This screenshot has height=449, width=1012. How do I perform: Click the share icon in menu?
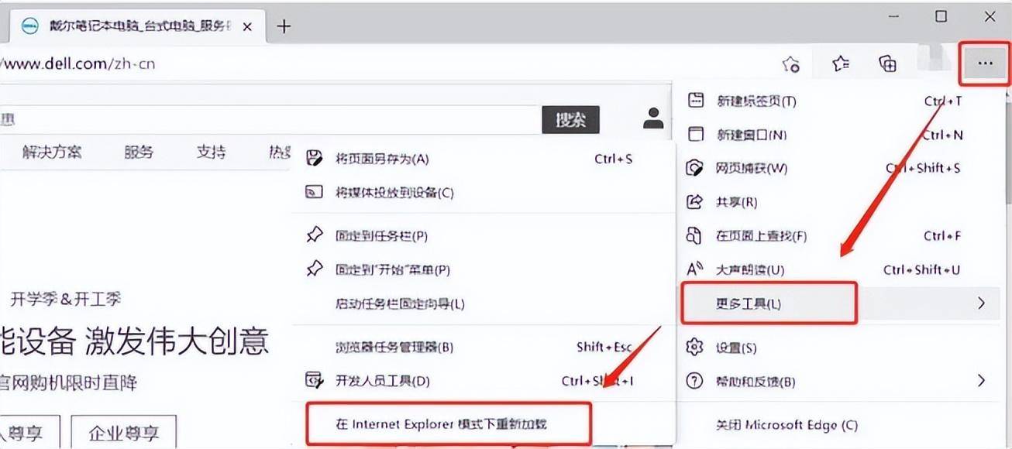(695, 202)
